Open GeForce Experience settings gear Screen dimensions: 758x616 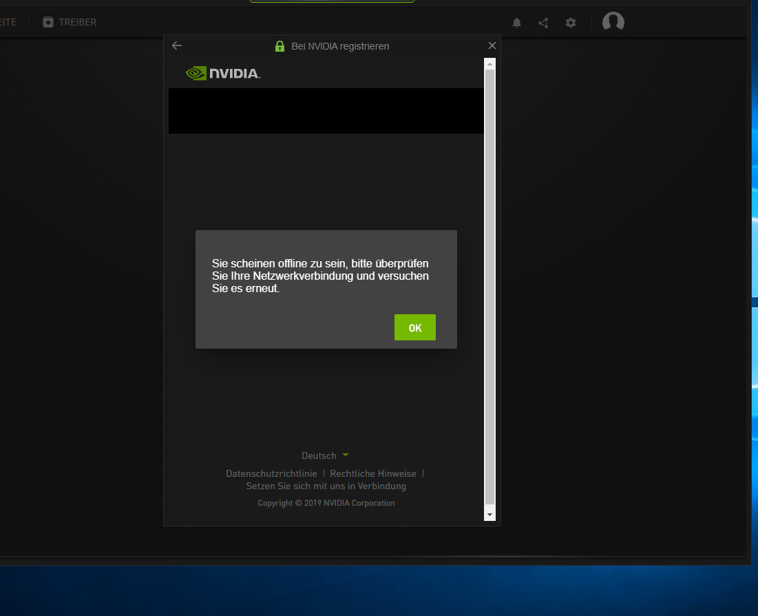coord(571,23)
